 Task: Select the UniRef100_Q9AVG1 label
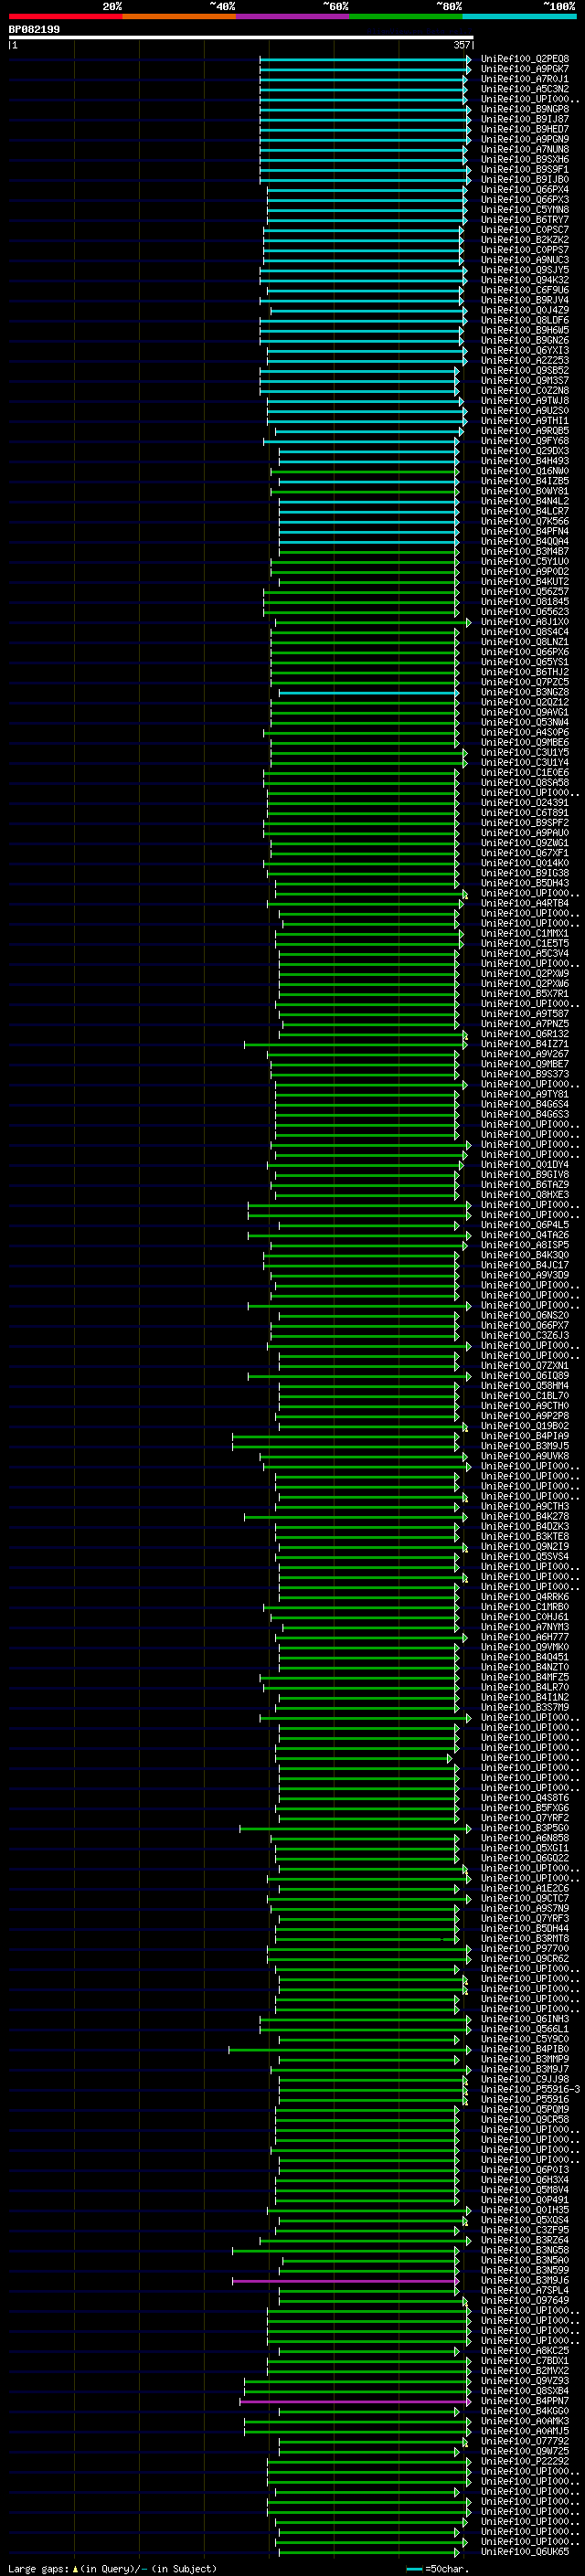tap(524, 712)
